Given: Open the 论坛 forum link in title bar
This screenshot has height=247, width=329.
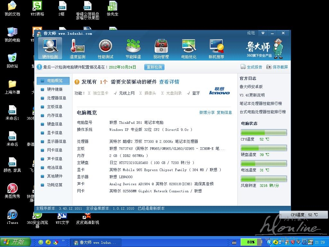Looking at the screenshot, I should [x=251, y=33].
